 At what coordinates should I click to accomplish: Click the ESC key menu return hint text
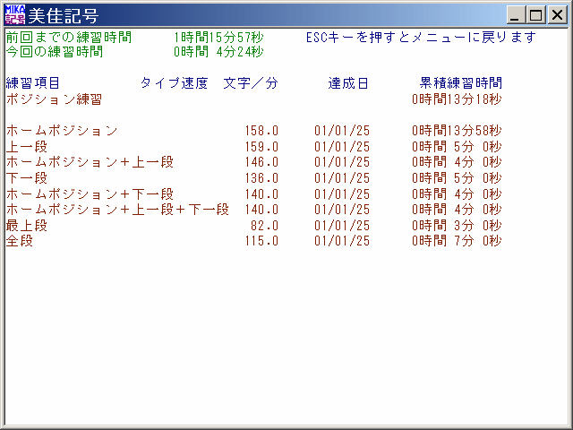pyautogui.click(x=421, y=38)
